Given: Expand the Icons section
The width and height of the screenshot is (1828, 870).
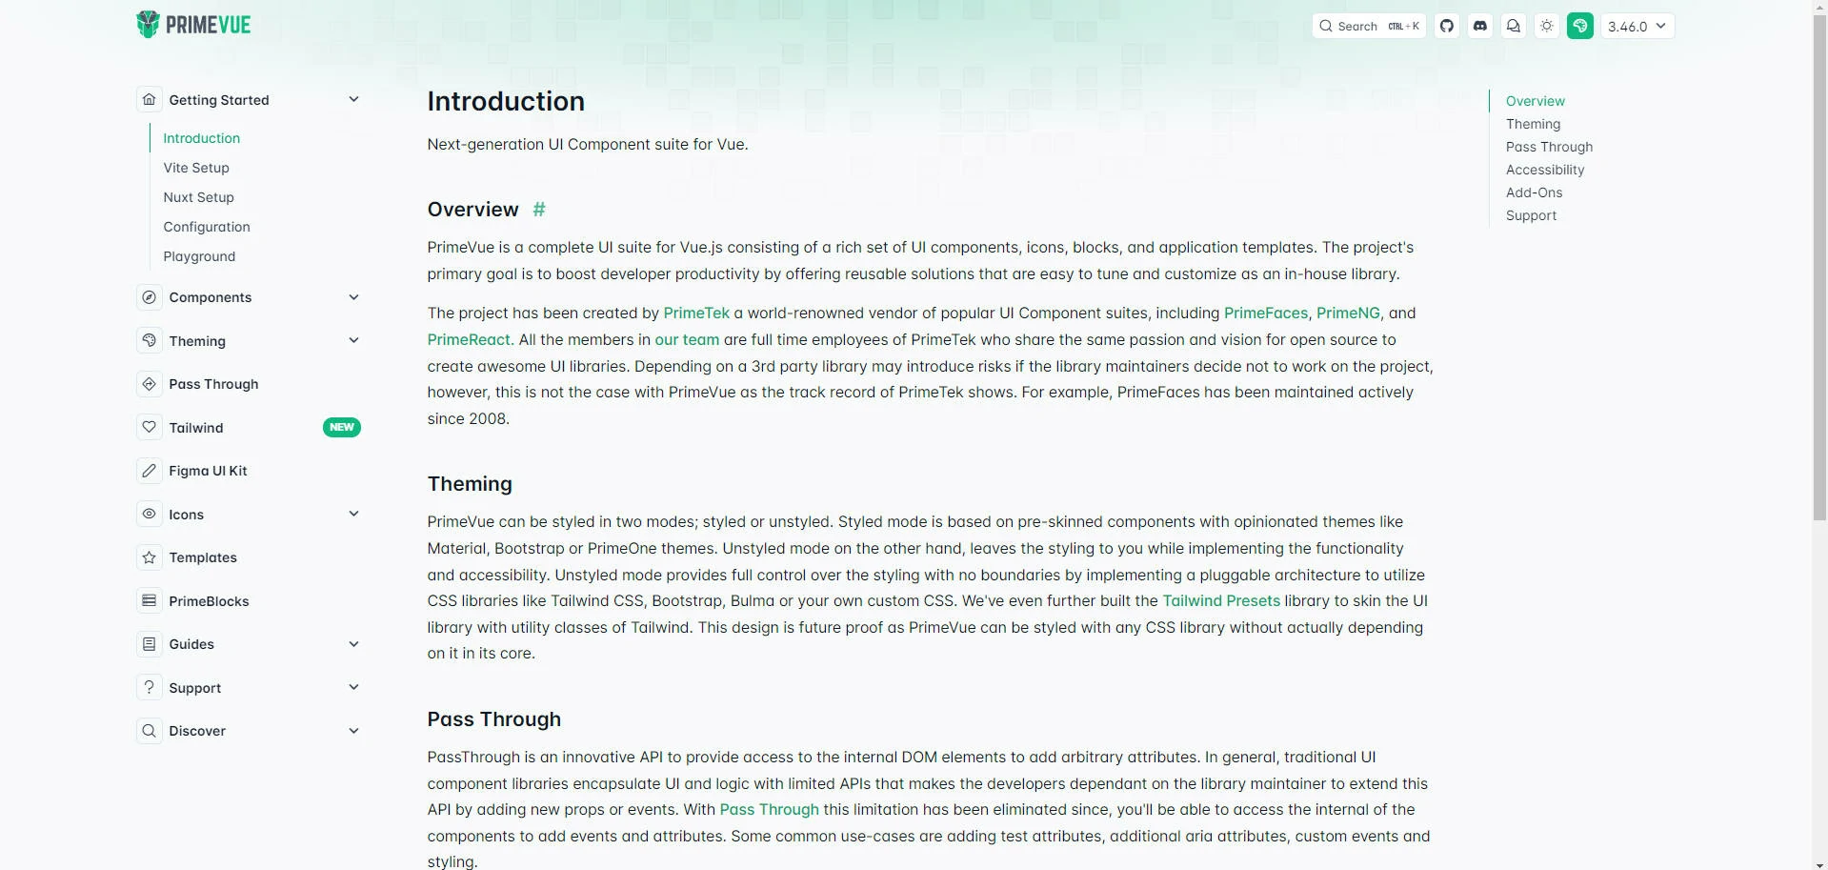Looking at the screenshot, I should coord(353,514).
